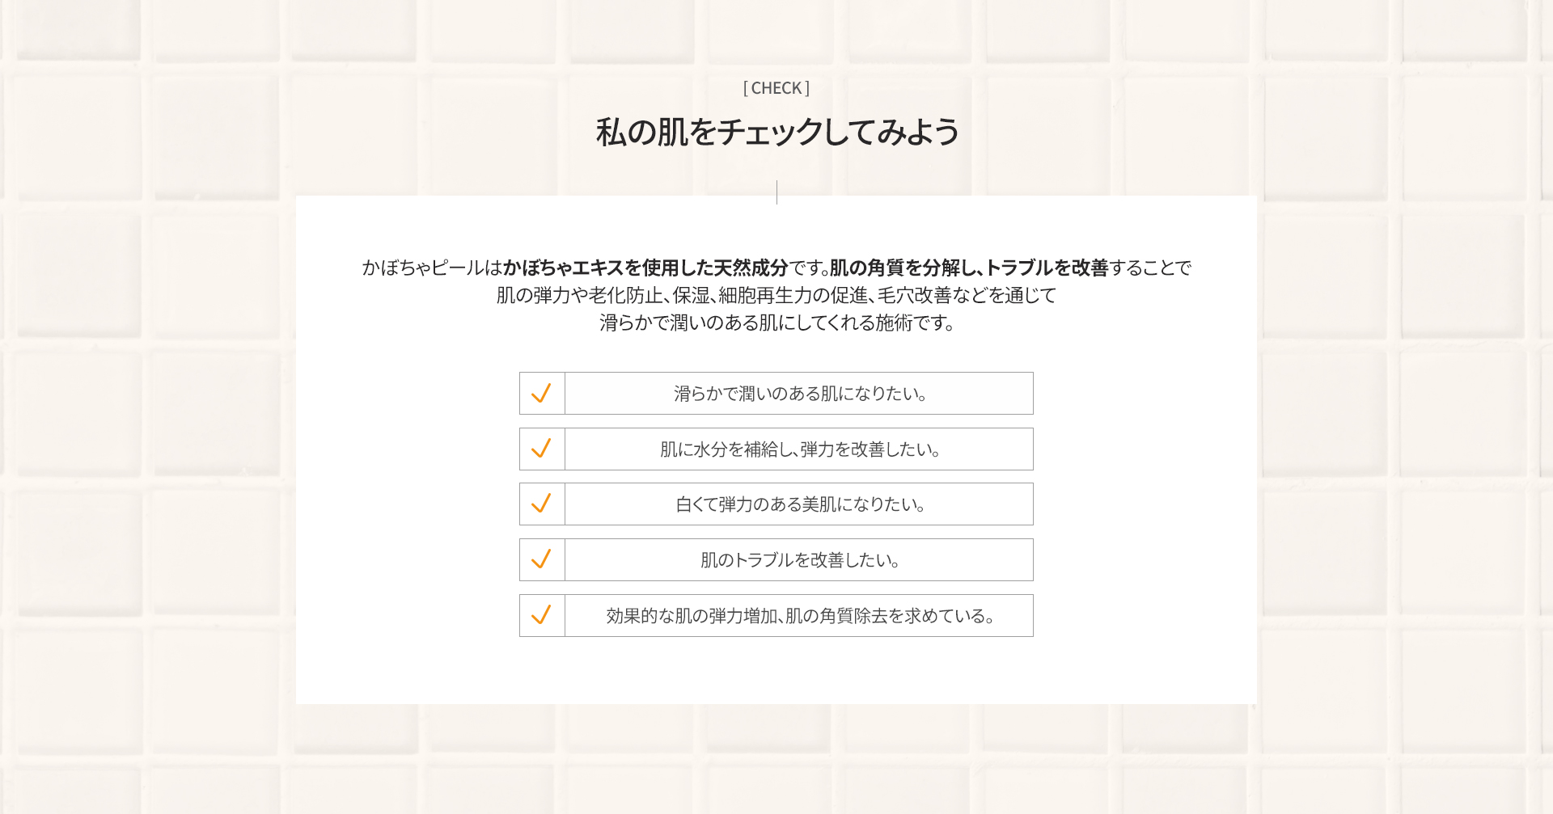
Task: Click the することで text at the first line end
Action: click(x=1150, y=268)
